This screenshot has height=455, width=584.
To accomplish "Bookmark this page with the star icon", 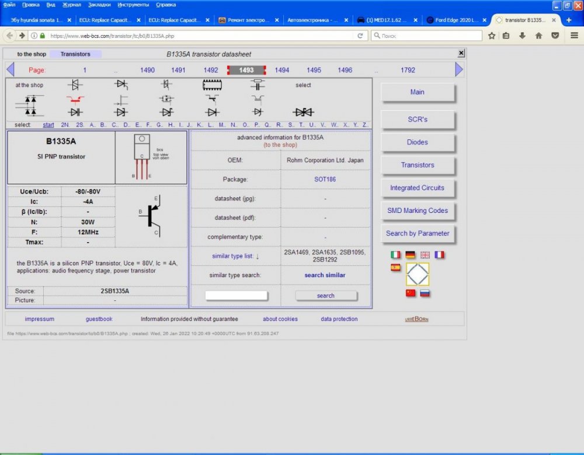I will click(492, 36).
